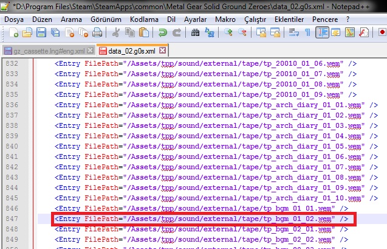The height and width of the screenshot is (249, 387).
Task: Toggle the active indent guide button
Action: (322, 32)
